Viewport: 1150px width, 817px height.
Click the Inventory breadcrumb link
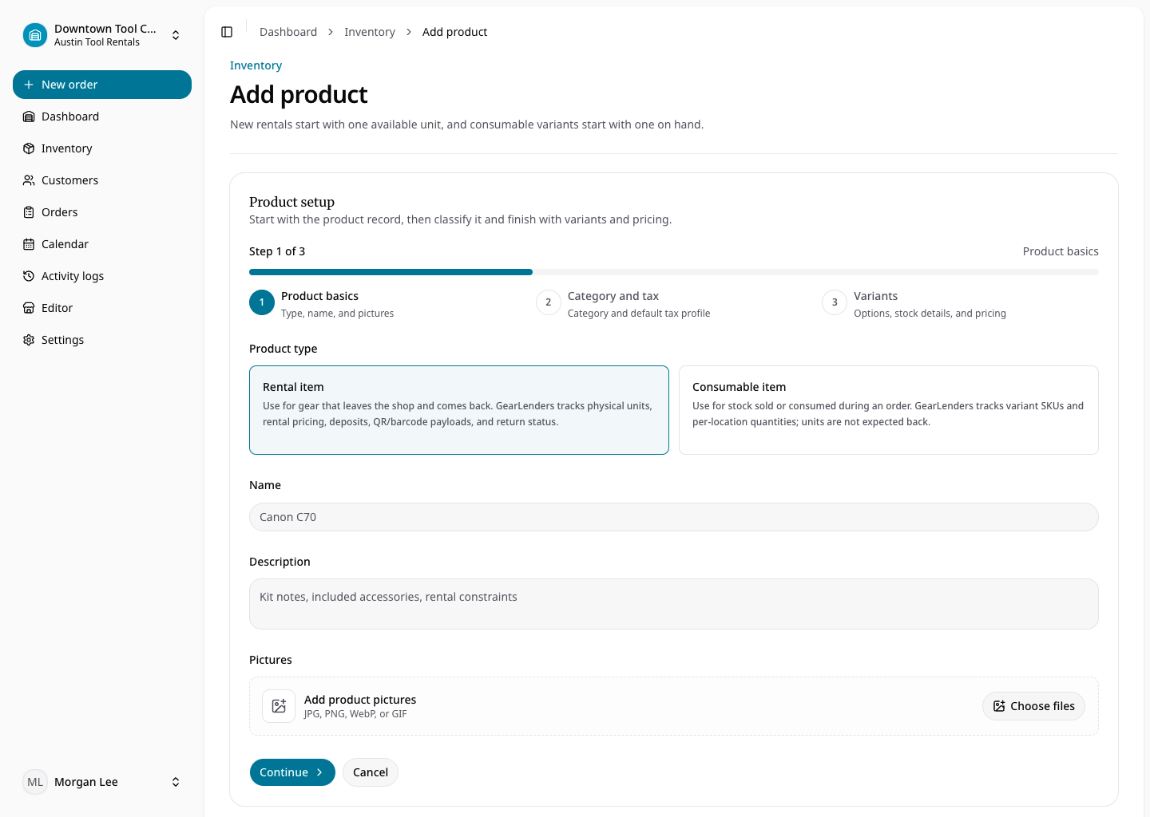pos(370,32)
